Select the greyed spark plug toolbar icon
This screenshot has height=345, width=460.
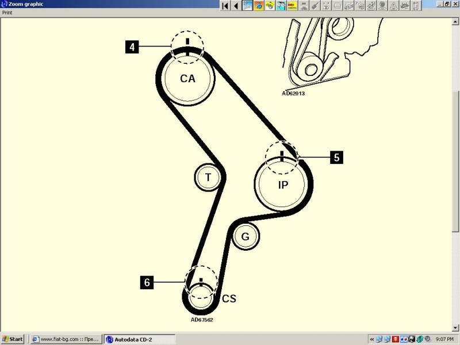(315, 6)
